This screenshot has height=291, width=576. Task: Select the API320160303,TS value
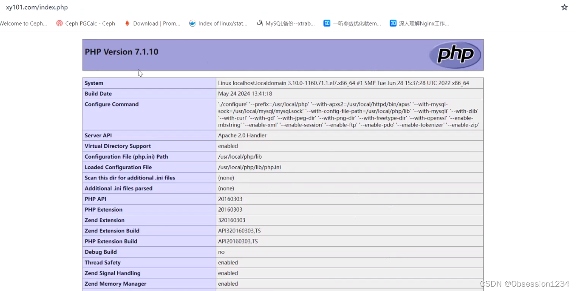[x=239, y=231]
